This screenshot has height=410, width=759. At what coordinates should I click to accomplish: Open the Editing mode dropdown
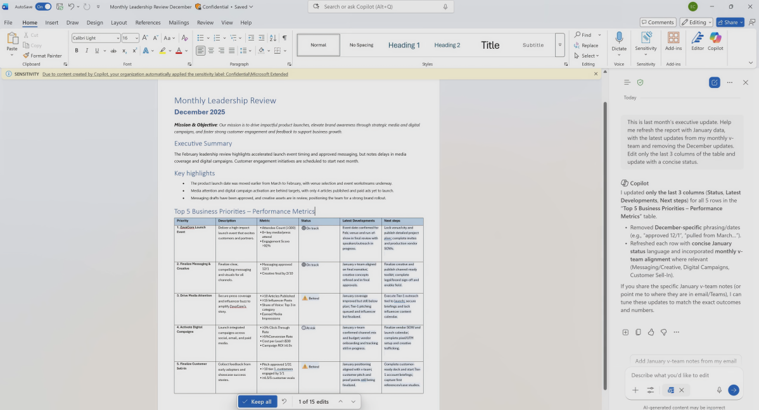(x=696, y=22)
